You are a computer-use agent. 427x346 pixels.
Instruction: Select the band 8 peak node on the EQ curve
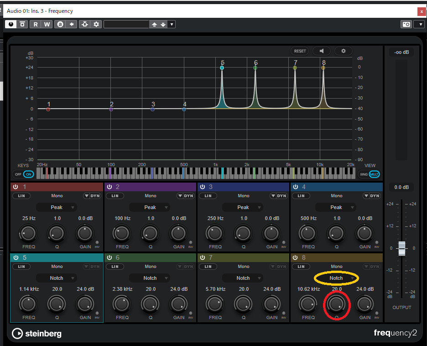pyautogui.click(x=323, y=68)
